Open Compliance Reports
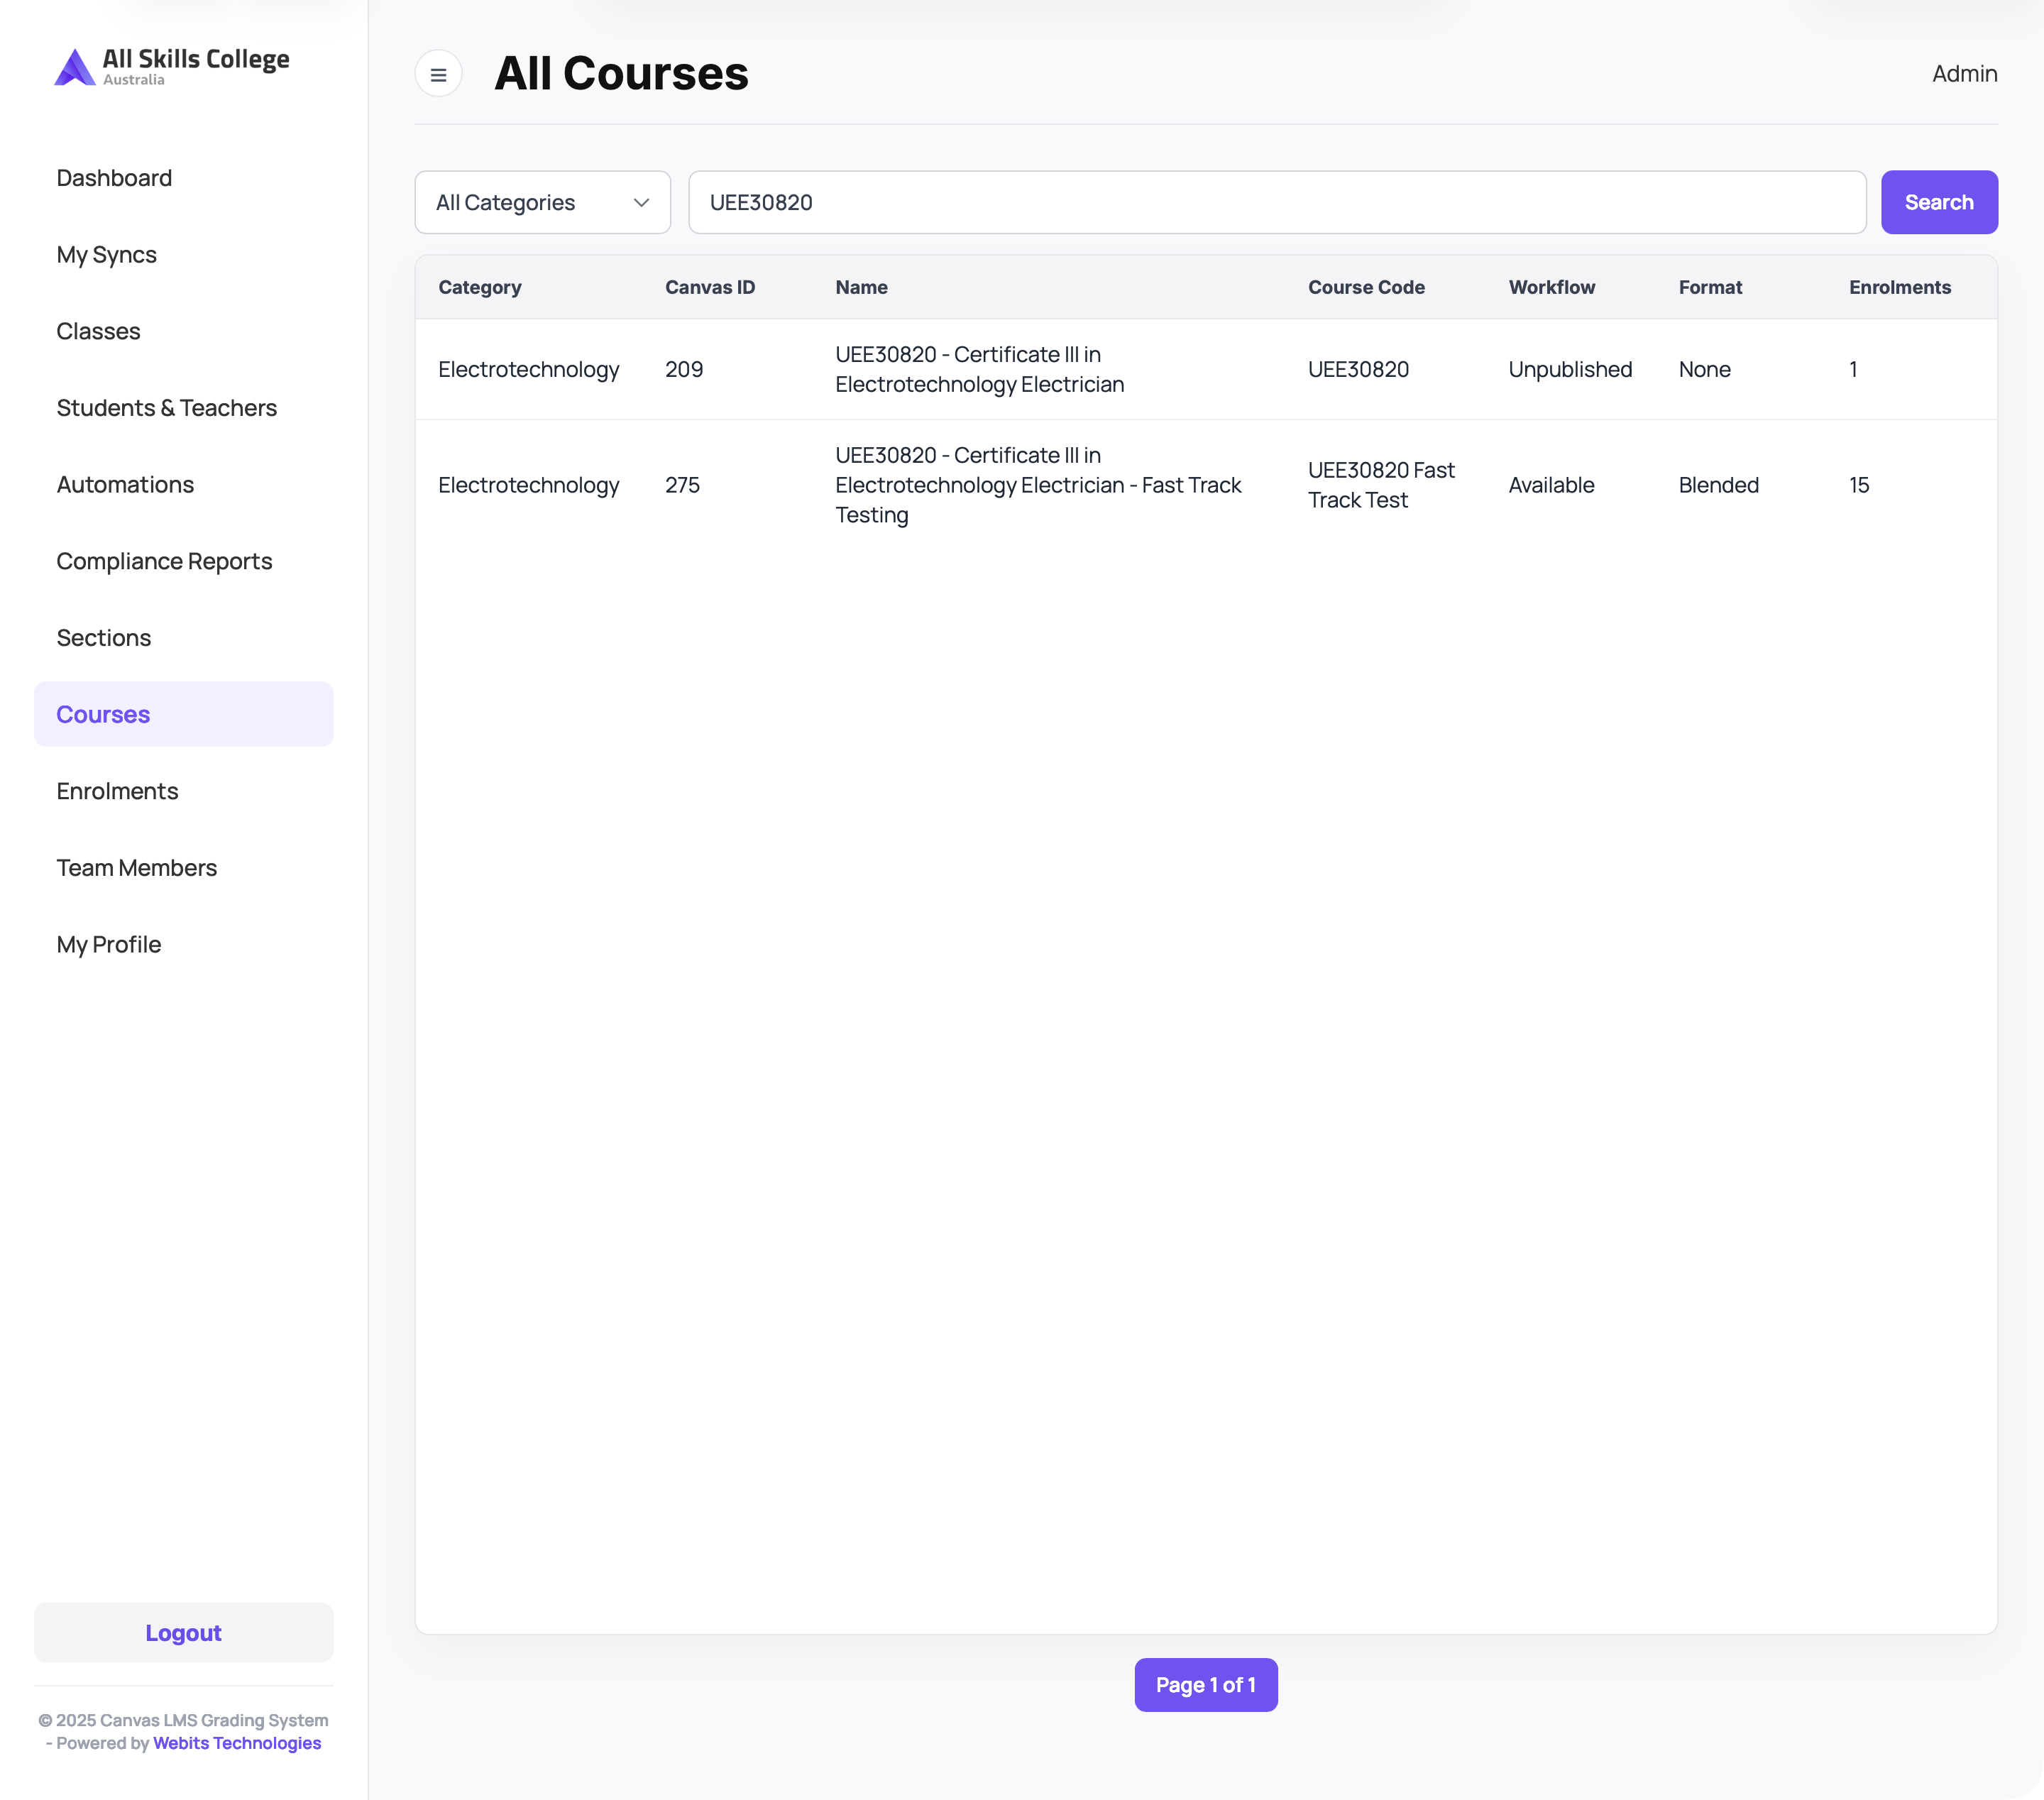The height and width of the screenshot is (1800, 2044). pyautogui.click(x=164, y=561)
